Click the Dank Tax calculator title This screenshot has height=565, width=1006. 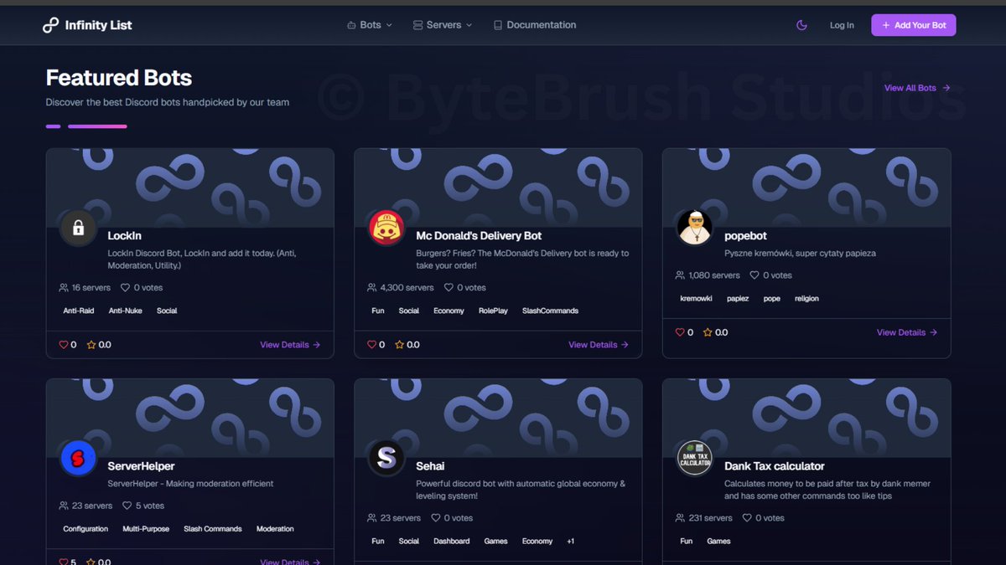click(x=775, y=466)
